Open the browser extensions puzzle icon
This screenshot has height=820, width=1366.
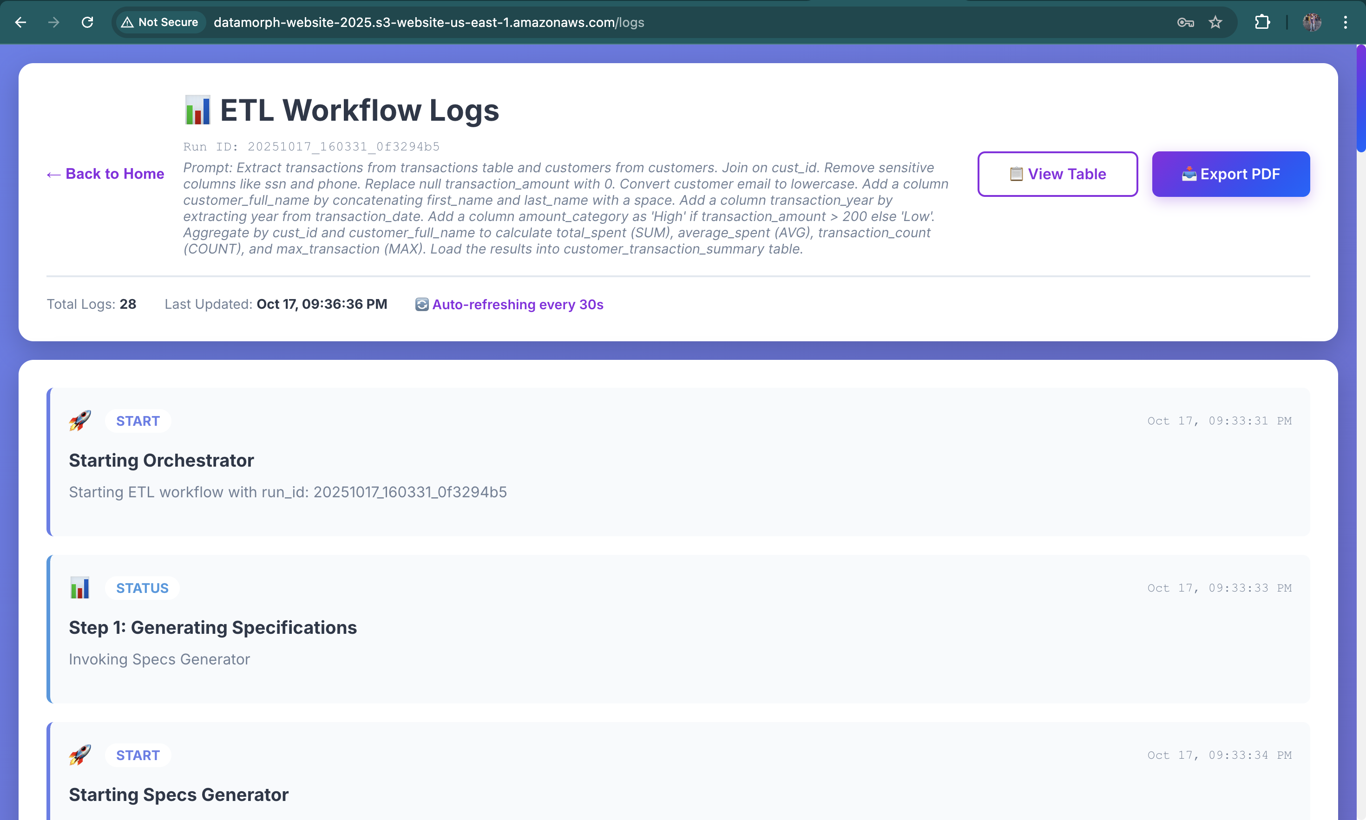tap(1262, 22)
